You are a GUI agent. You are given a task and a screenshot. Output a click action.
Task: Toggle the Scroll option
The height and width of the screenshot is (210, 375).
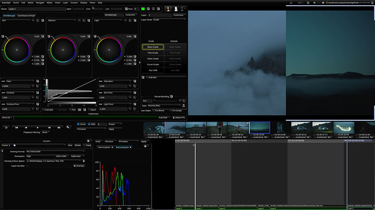pyautogui.click(x=81, y=124)
